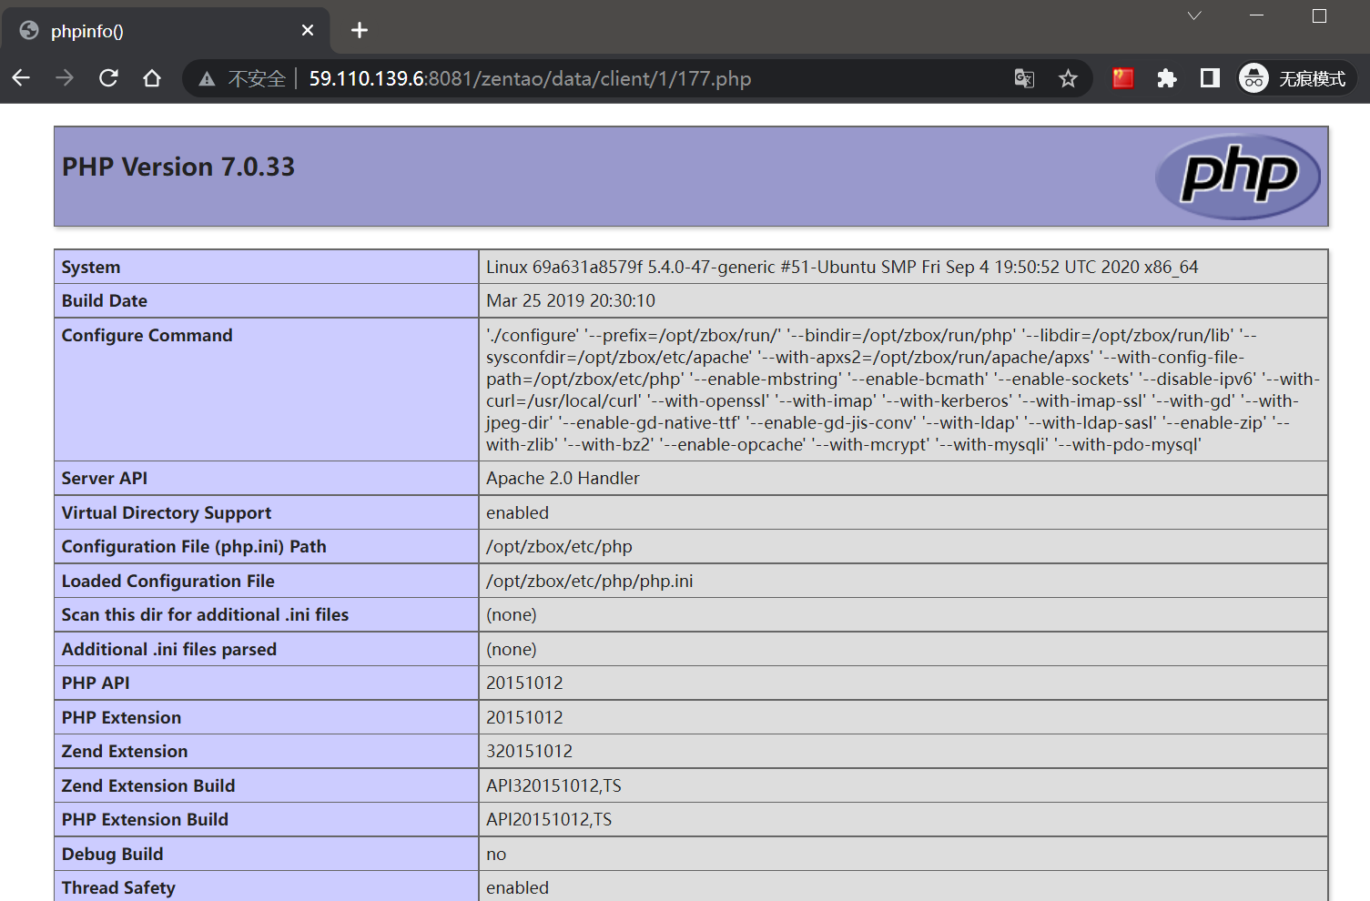Open the extensions puzzle menu
The image size is (1370, 901).
tap(1166, 79)
